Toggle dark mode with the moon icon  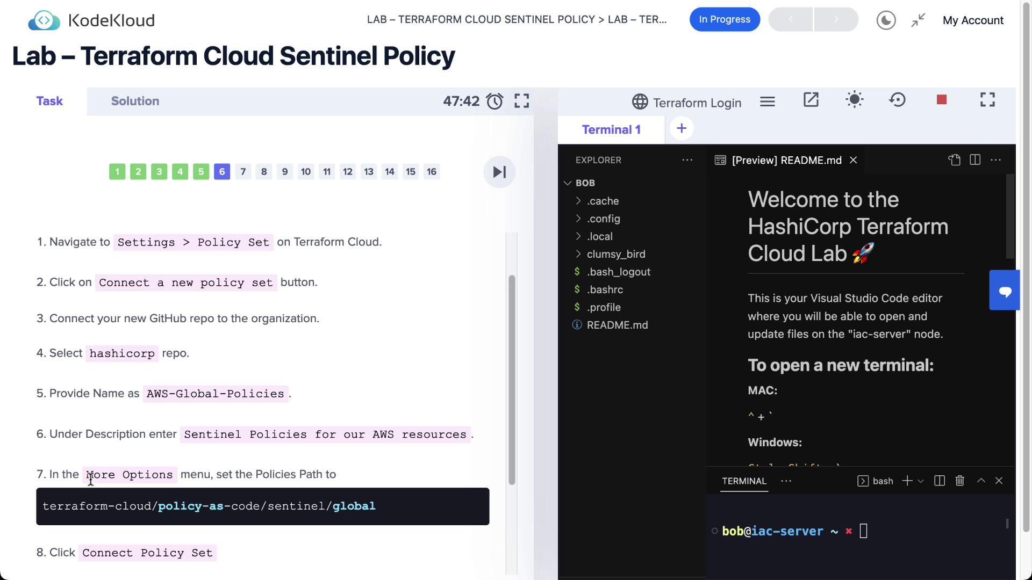click(x=886, y=20)
